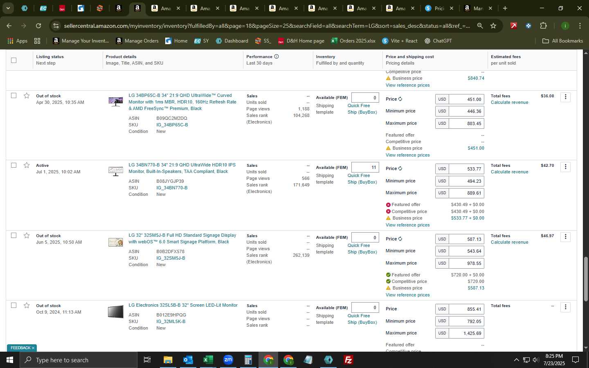Open the LG 34BN770-B product thumbnail
This screenshot has height=368, width=589.
(116, 171)
